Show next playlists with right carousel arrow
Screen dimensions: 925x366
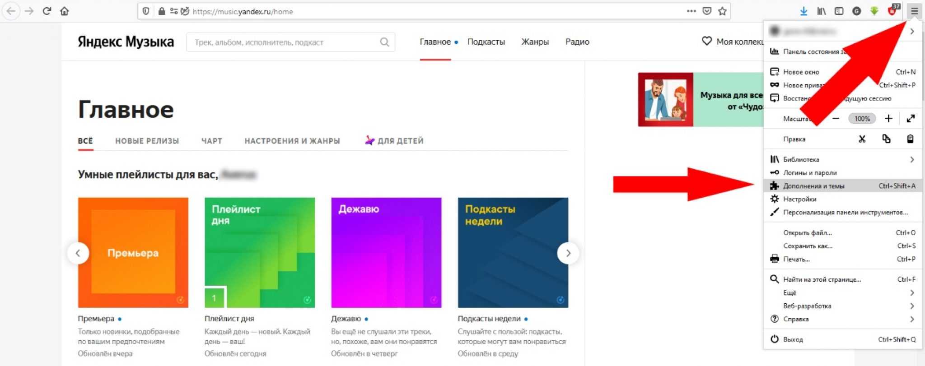click(x=568, y=253)
